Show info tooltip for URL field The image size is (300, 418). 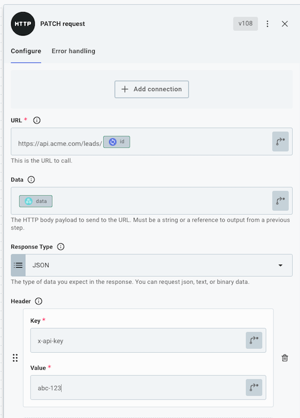point(37,120)
